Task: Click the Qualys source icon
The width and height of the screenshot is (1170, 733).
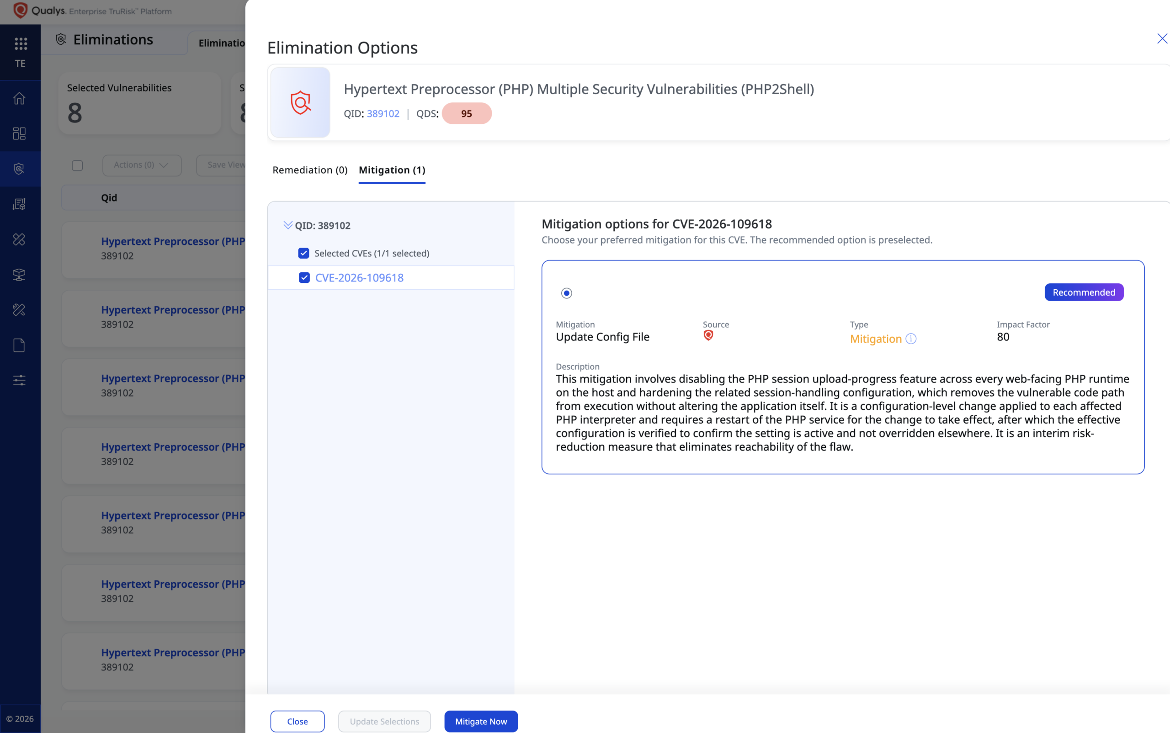Action: pos(708,335)
